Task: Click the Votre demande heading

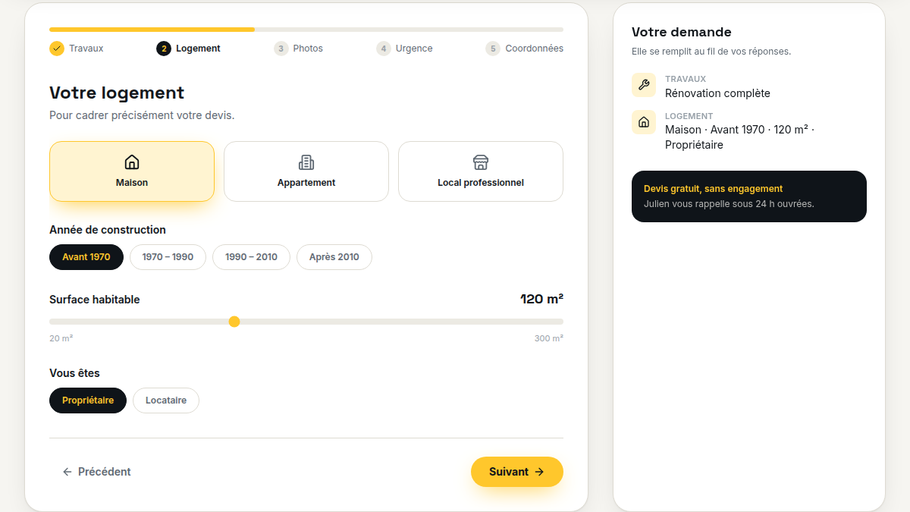Action: point(682,32)
